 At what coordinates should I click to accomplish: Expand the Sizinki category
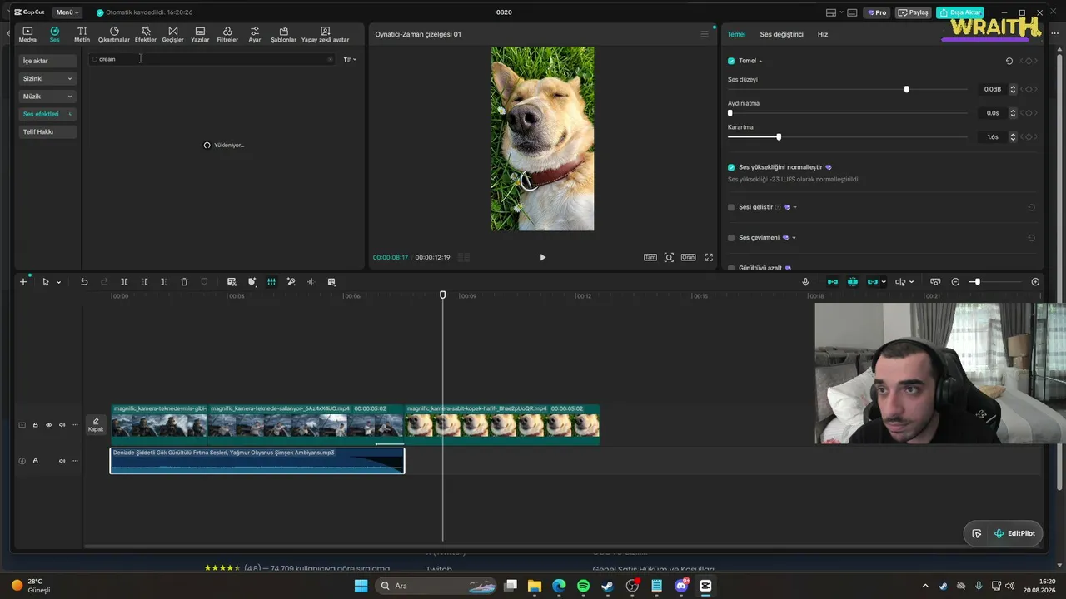tap(47, 78)
